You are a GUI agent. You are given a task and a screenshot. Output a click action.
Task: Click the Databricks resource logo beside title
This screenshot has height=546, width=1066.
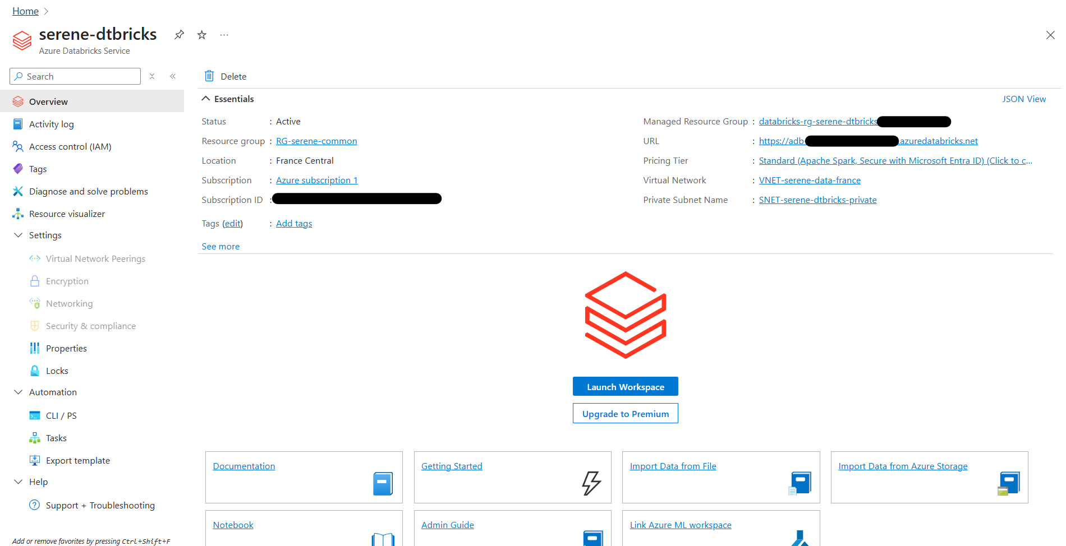click(22, 40)
